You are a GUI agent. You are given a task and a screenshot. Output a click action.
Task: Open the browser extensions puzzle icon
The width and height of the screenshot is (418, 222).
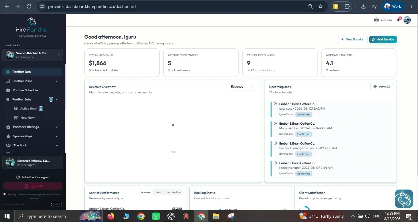347,6
